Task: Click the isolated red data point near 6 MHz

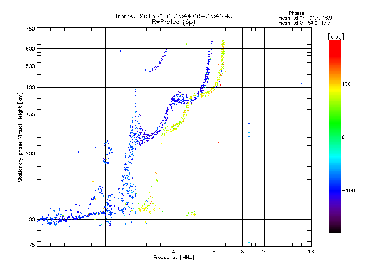Action: [218, 143]
